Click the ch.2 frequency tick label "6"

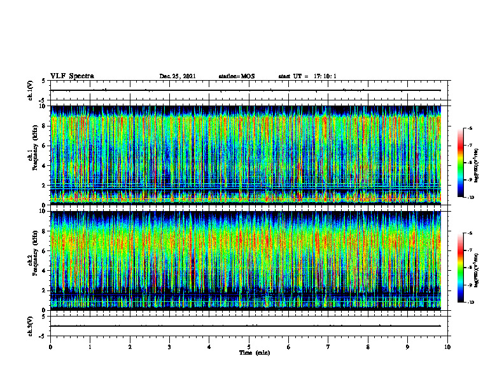(x=45, y=251)
